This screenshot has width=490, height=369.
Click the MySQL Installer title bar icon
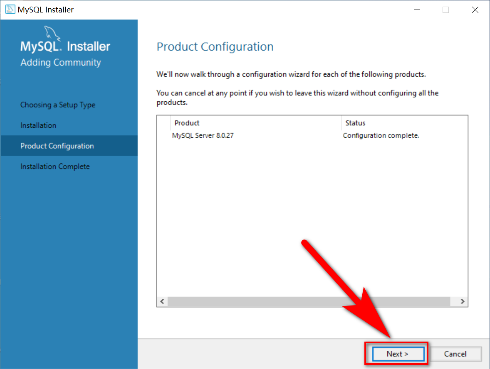click(x=10, y=10)
